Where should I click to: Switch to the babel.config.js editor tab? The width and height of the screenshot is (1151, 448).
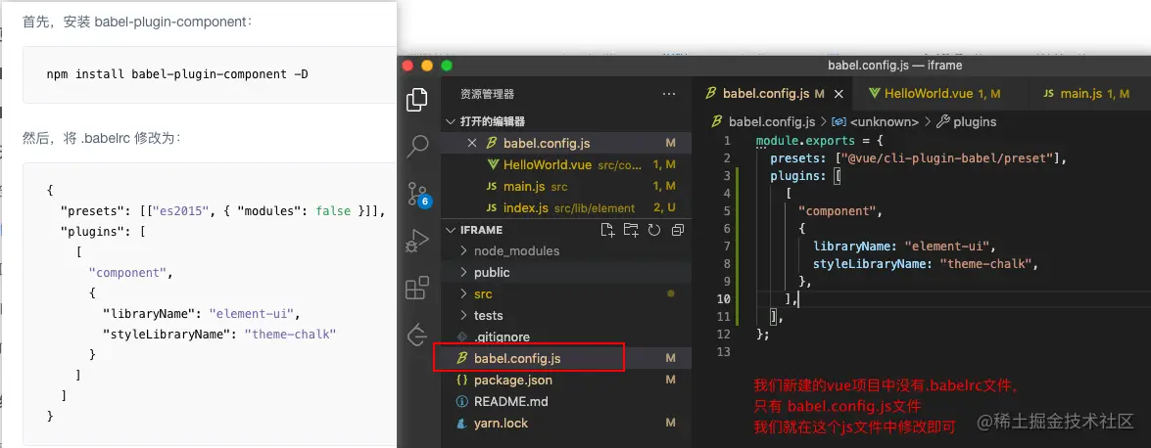(765, 94)
